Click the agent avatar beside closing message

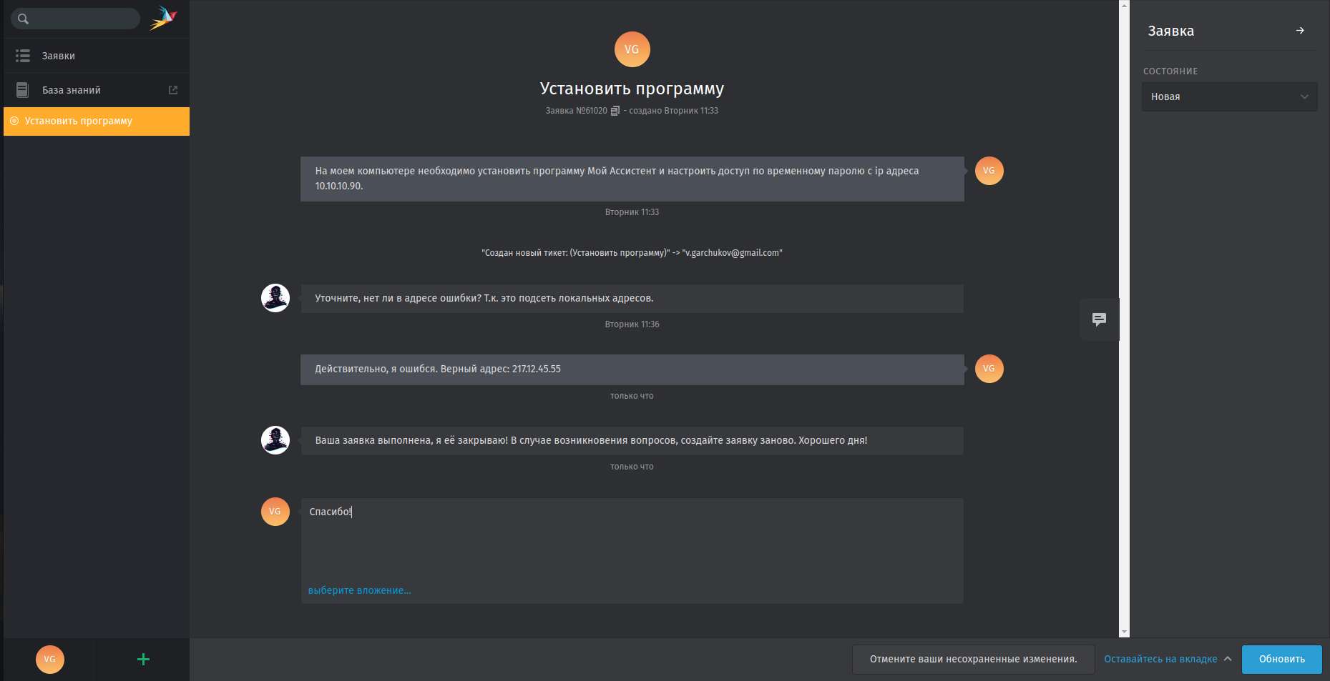(x=275, y=440)
